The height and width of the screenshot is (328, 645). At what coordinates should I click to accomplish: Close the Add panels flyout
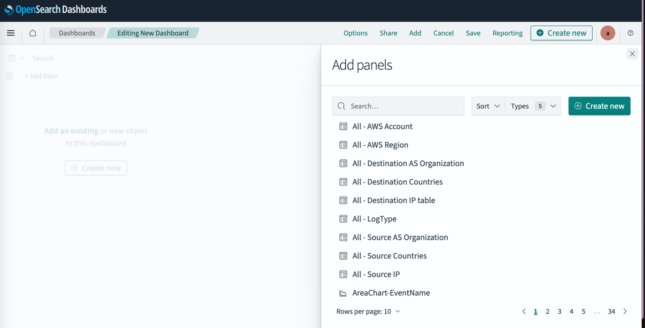(632, 54)
